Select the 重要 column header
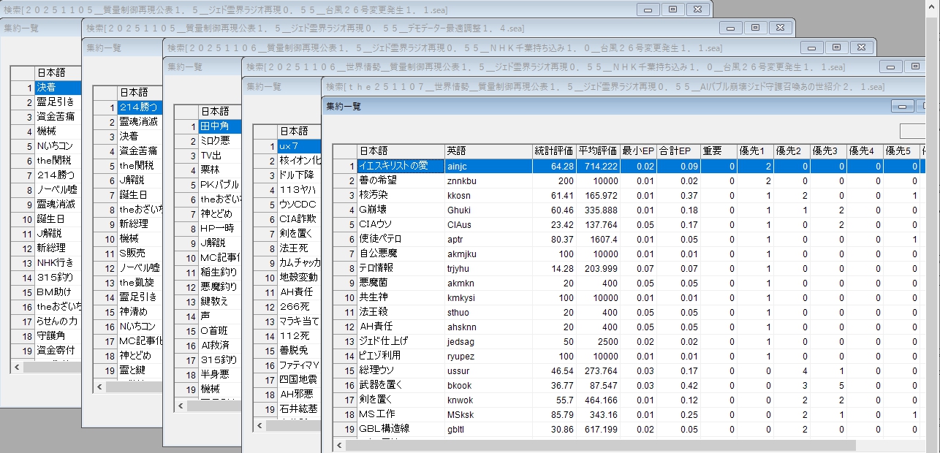This screenshot has width=940, height=453. coord(717,151)
